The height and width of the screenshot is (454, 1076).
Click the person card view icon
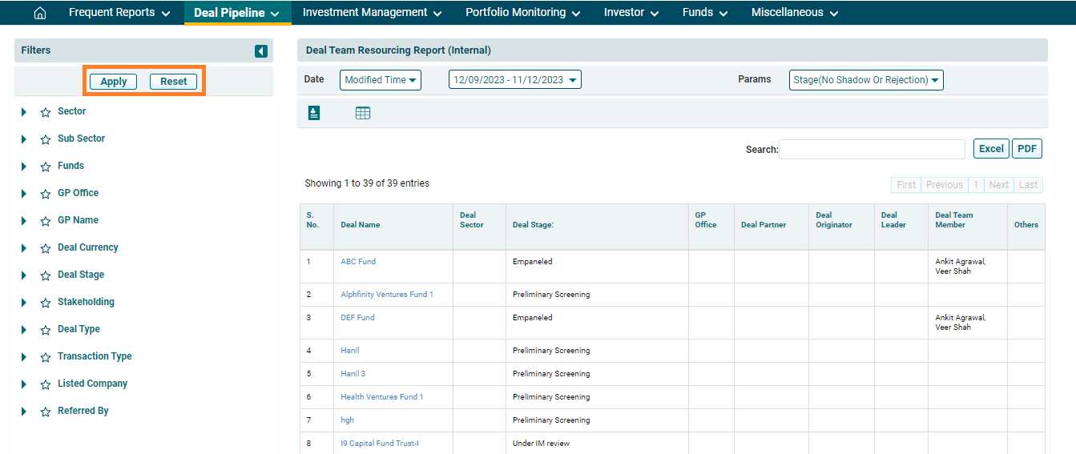click(x=314, y=113)
